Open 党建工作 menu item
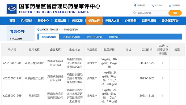The height and width of the screenshot is (105, 186). pyautogui.click(x=77, y=21)
